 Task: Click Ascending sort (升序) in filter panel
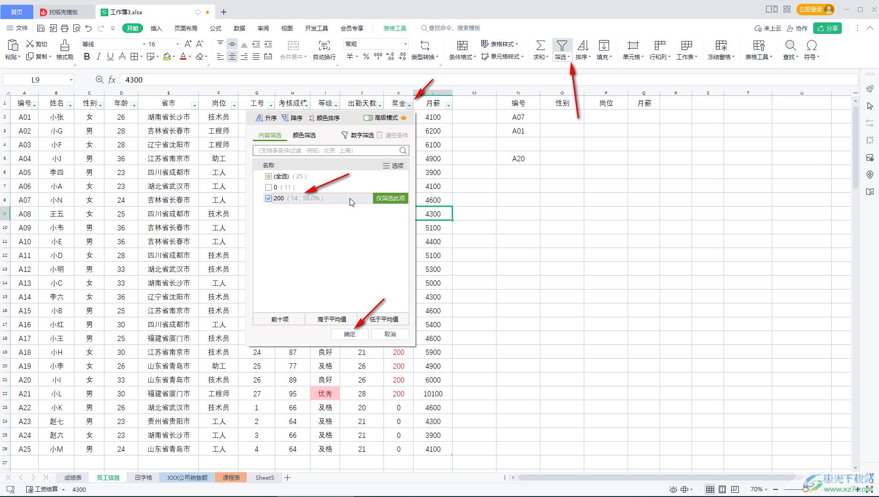[266, 118]
